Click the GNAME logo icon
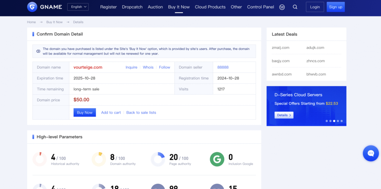 (32, 7)
